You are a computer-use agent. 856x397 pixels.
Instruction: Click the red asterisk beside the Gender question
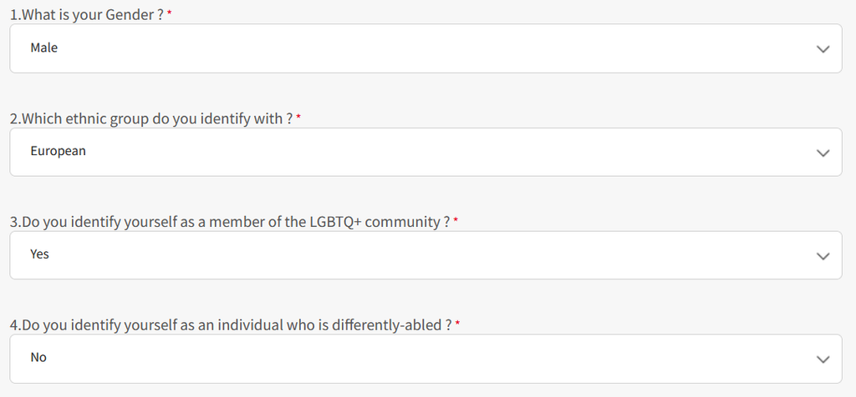[x=170, y=15]
